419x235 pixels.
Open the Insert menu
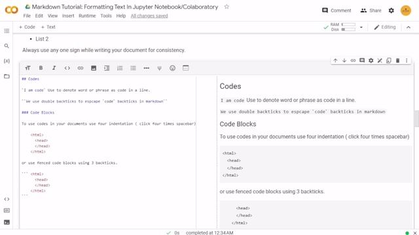pyautogui.click(x=68, y=16)
